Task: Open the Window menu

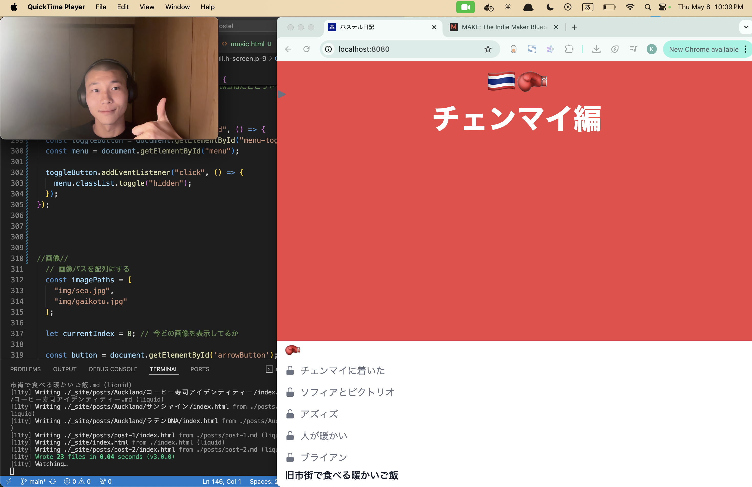Action: [177, 7]
